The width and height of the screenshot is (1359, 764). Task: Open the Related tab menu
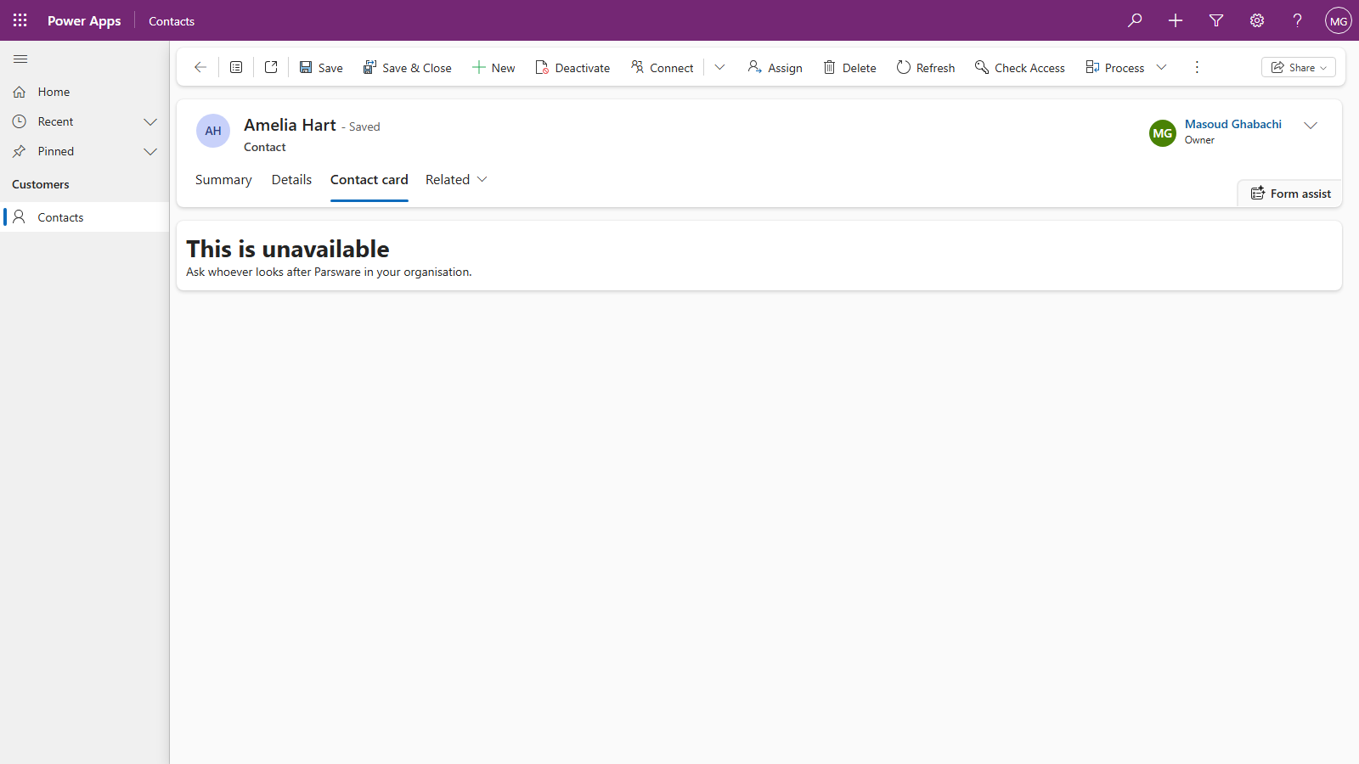[x=456, y=180]
